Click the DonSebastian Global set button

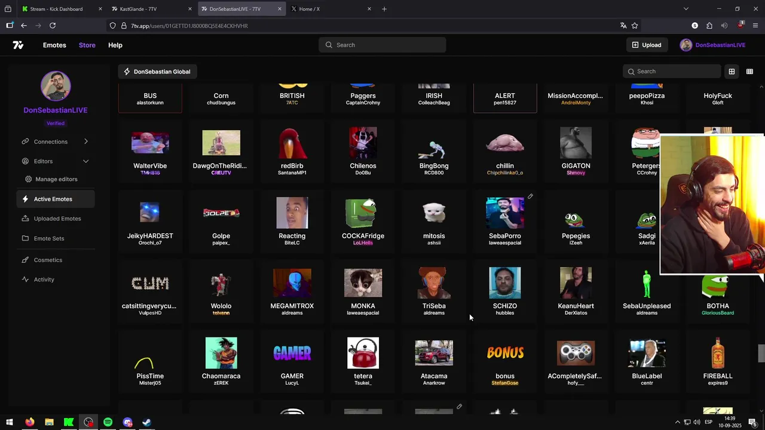click(157, 72)
